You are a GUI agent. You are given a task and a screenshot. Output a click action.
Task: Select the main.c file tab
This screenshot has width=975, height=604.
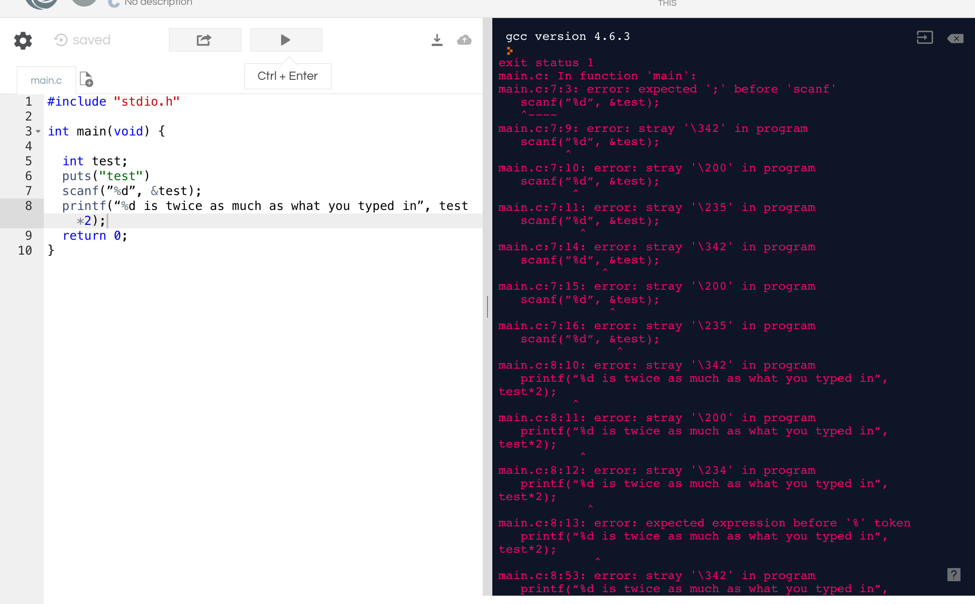[46, 80]
